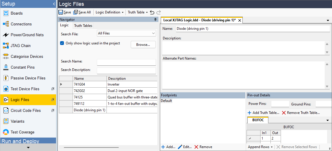This screenshot has height=151, width=332.
Task: Click Add Truth Table... button
Action: pyautogui.click(x=263, y=113)
